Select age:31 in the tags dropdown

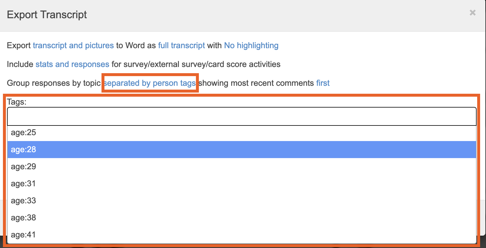point(24,184)
